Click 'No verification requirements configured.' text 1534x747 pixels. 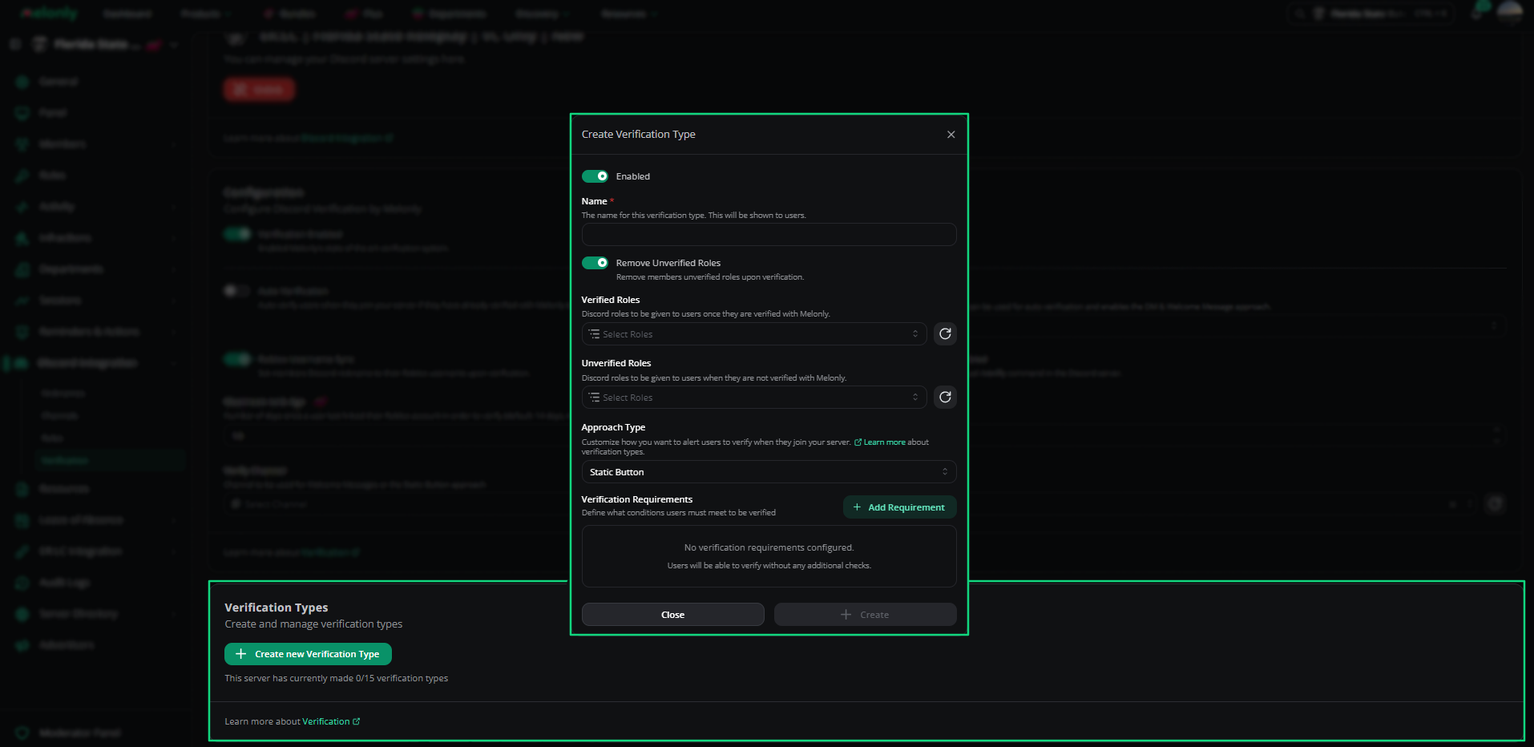pos(769,547)
